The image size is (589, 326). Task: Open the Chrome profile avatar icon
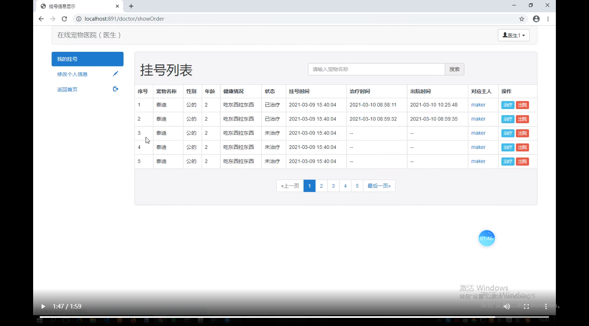(x=536, y=19)
